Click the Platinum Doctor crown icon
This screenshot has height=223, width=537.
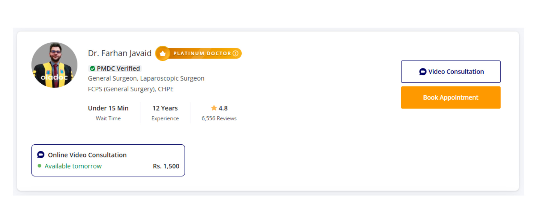point(162,54)
